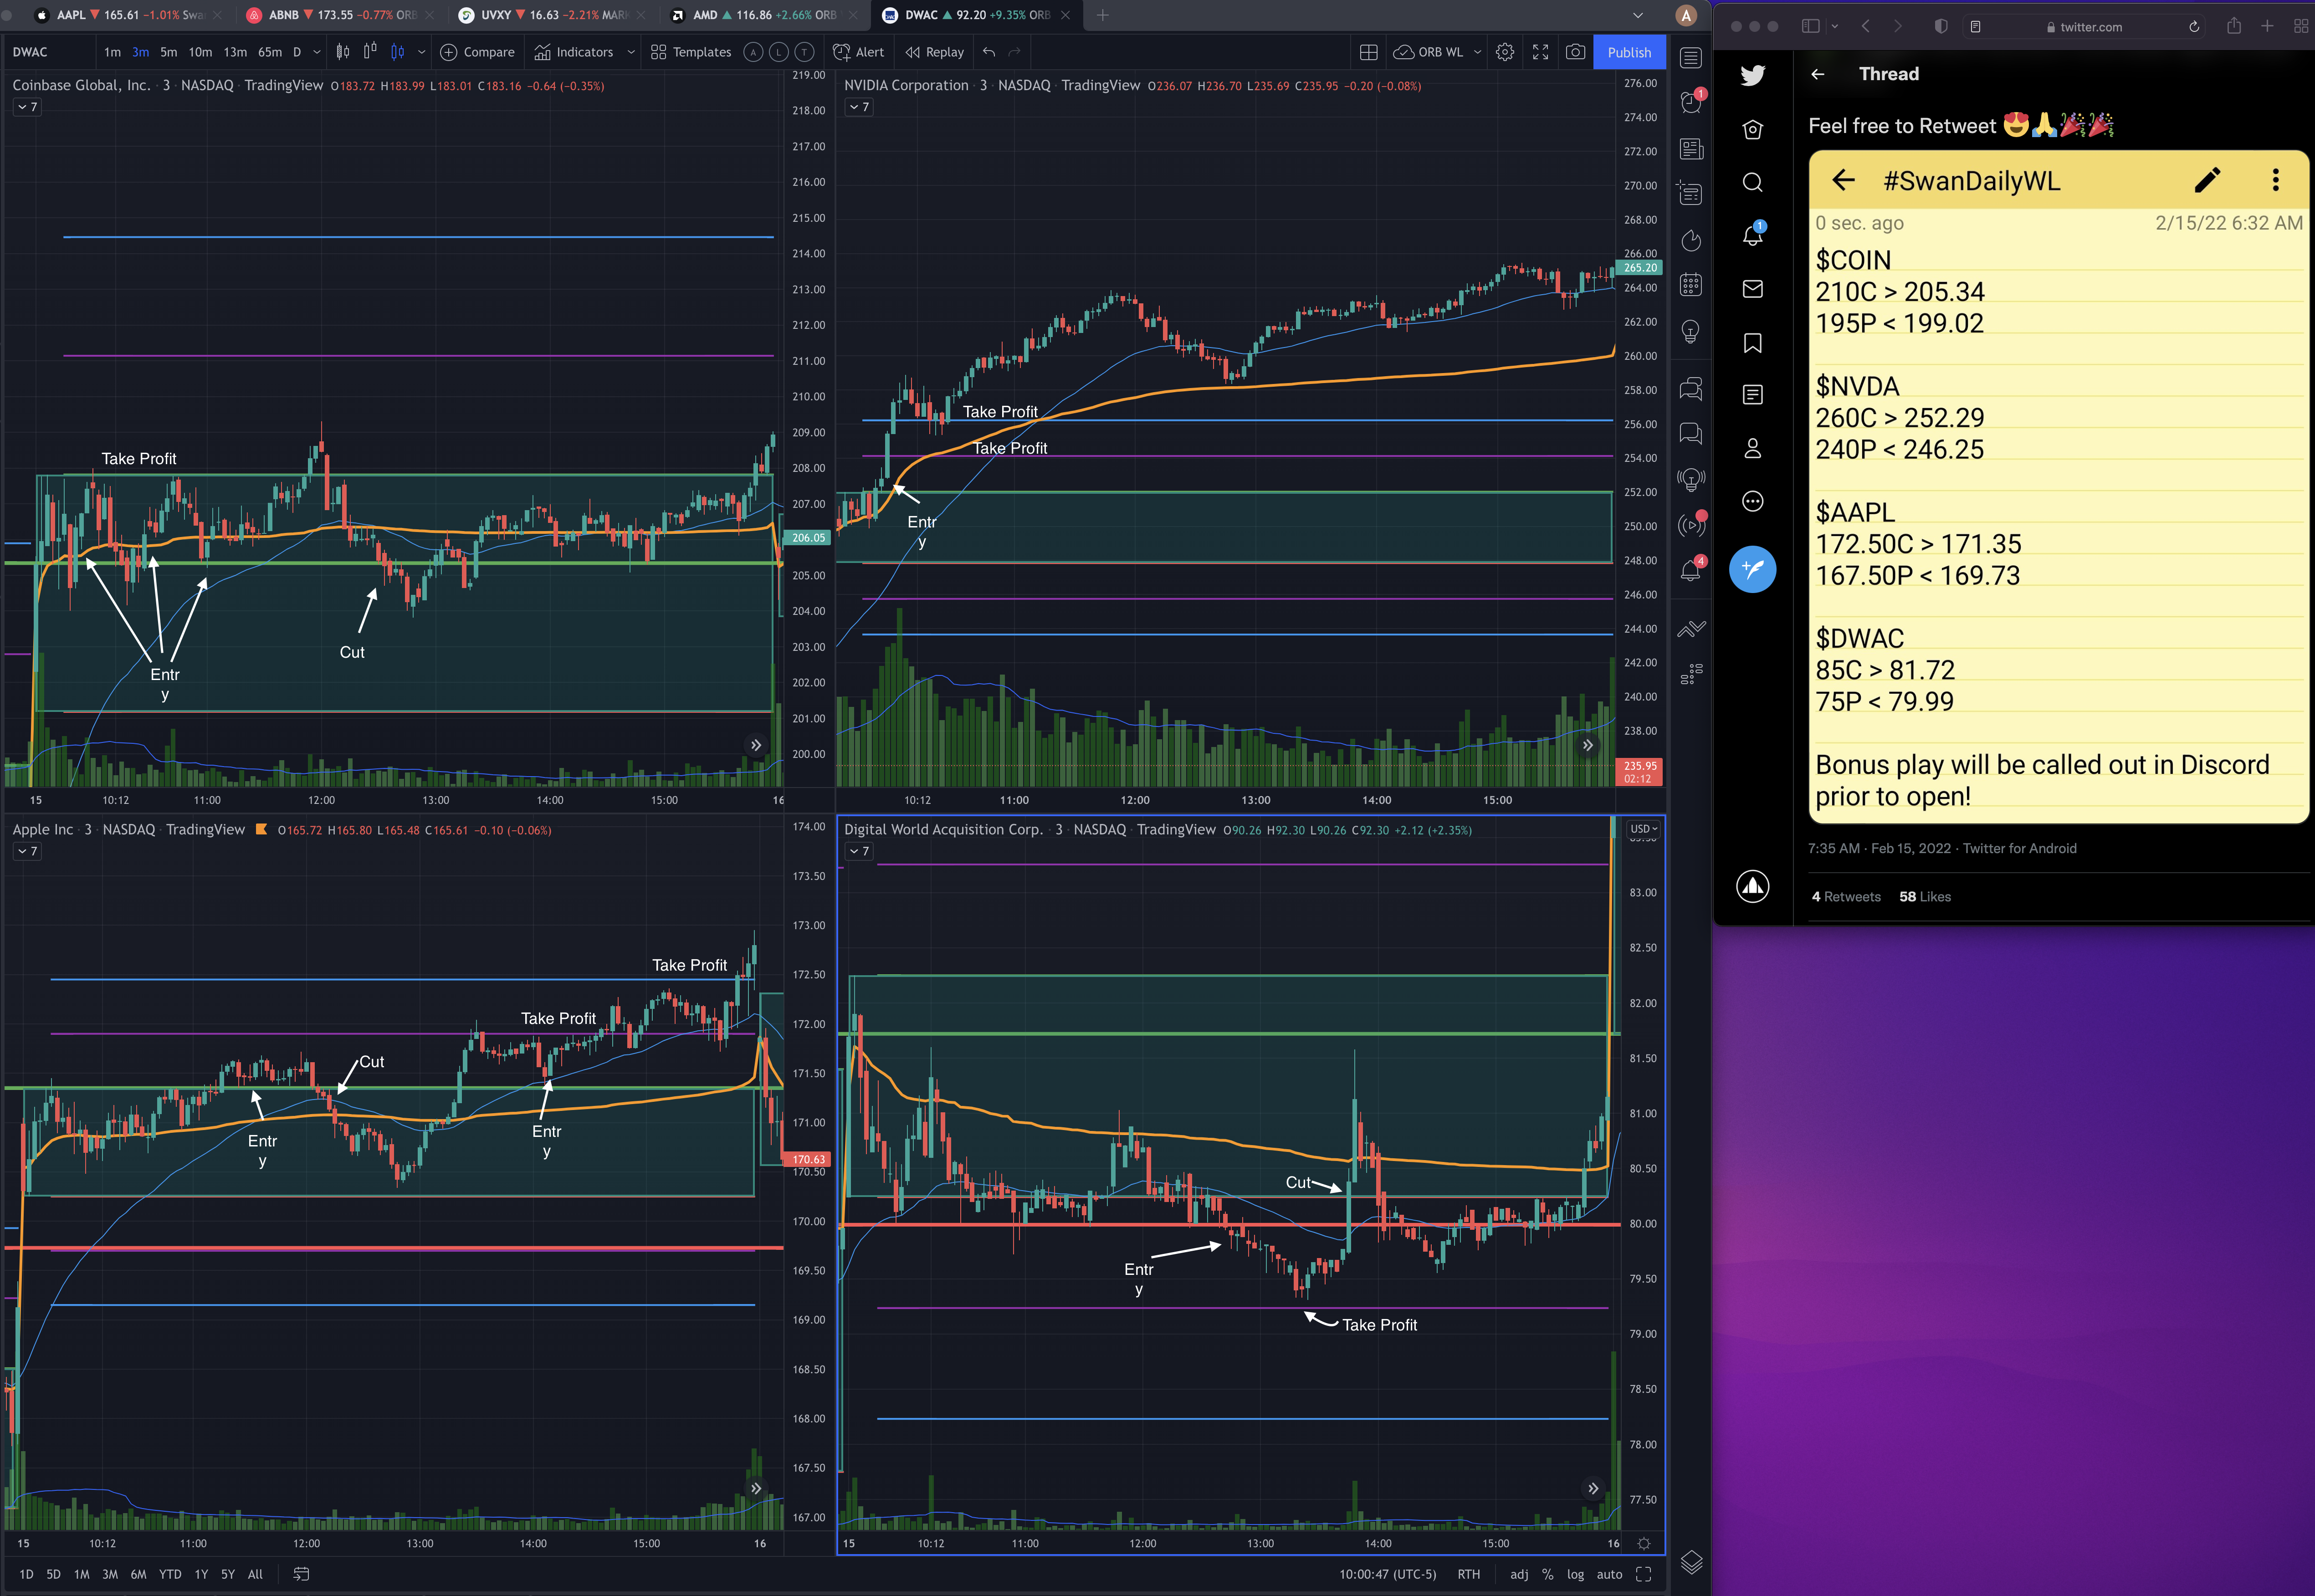2315x1596 pixels.
Task: Toggle percent scale on price axis
Action: (x=1547, y=1574)
